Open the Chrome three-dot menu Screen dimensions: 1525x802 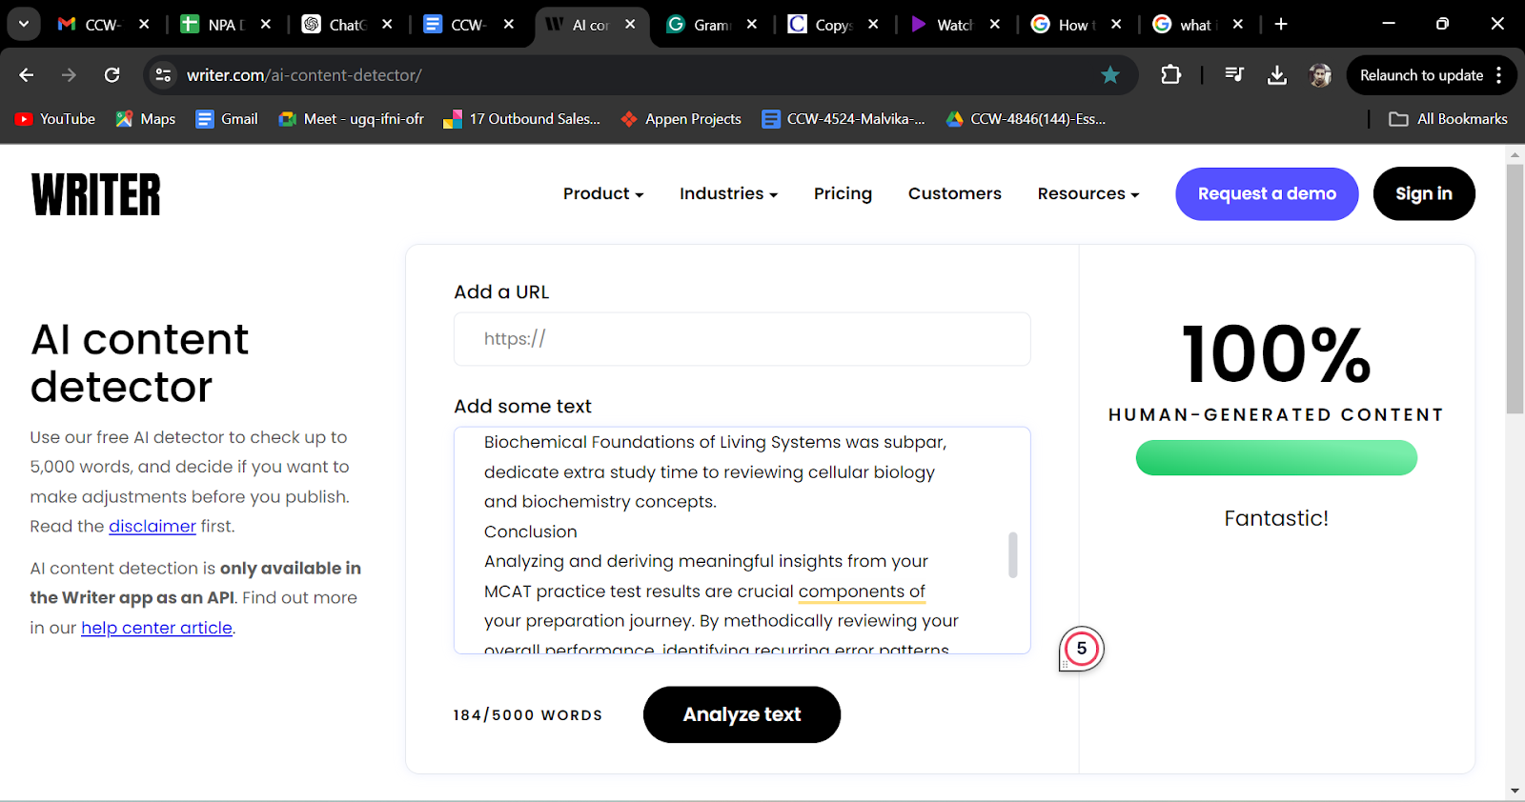pyautogui.click(x=1499, y=75)
